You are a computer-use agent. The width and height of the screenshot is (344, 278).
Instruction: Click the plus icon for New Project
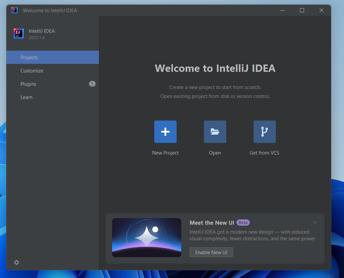point(165,132)
